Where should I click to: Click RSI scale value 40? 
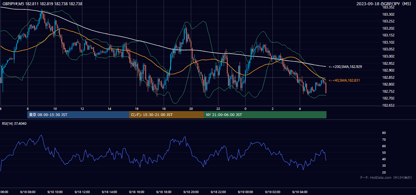[x=384, y=159]
